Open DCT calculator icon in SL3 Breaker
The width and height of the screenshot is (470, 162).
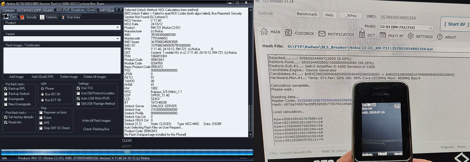[362, 35]
